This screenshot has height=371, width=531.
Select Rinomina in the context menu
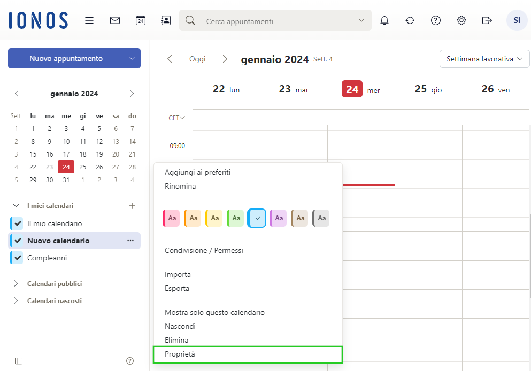pos(248,186)
